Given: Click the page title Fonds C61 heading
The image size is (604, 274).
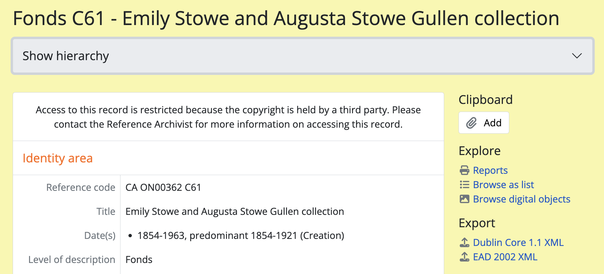Looking at the screenshot, I should 286,18.
